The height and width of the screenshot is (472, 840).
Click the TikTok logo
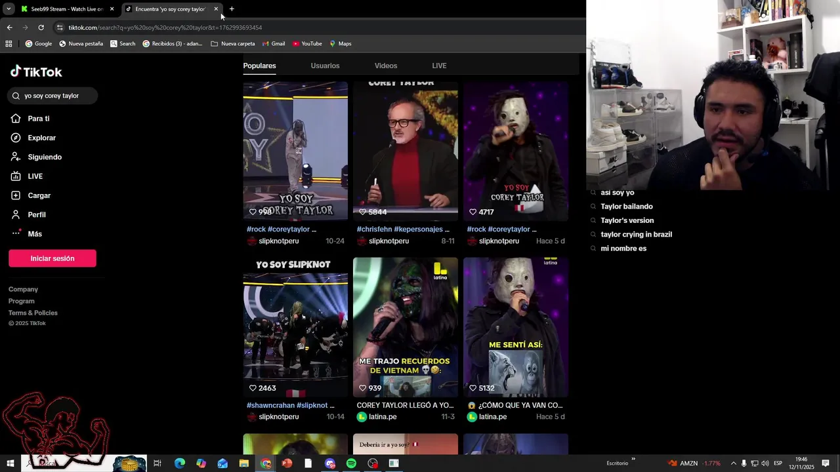36,71
